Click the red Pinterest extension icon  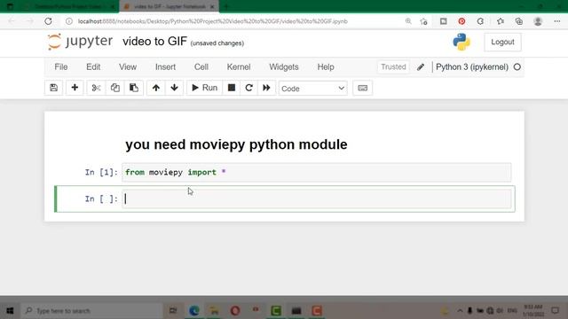[x=461, y=21]
